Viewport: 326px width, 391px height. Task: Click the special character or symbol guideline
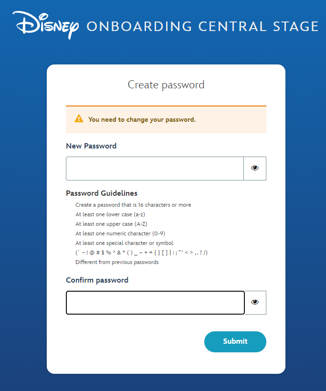125,243
